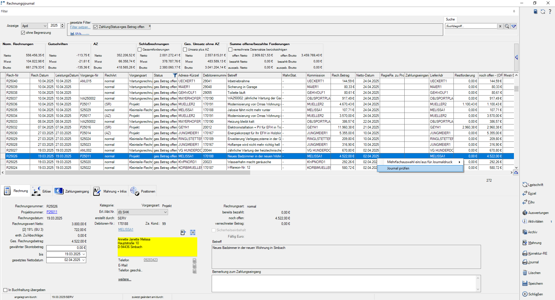
Task: Save changes with Speichern
Action: pyautogui.click(x=532, y=284)
